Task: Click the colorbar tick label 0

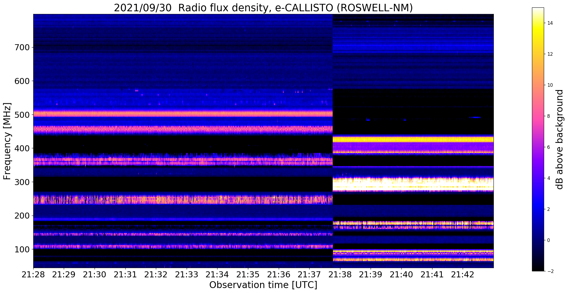Action: click(548, 240)
